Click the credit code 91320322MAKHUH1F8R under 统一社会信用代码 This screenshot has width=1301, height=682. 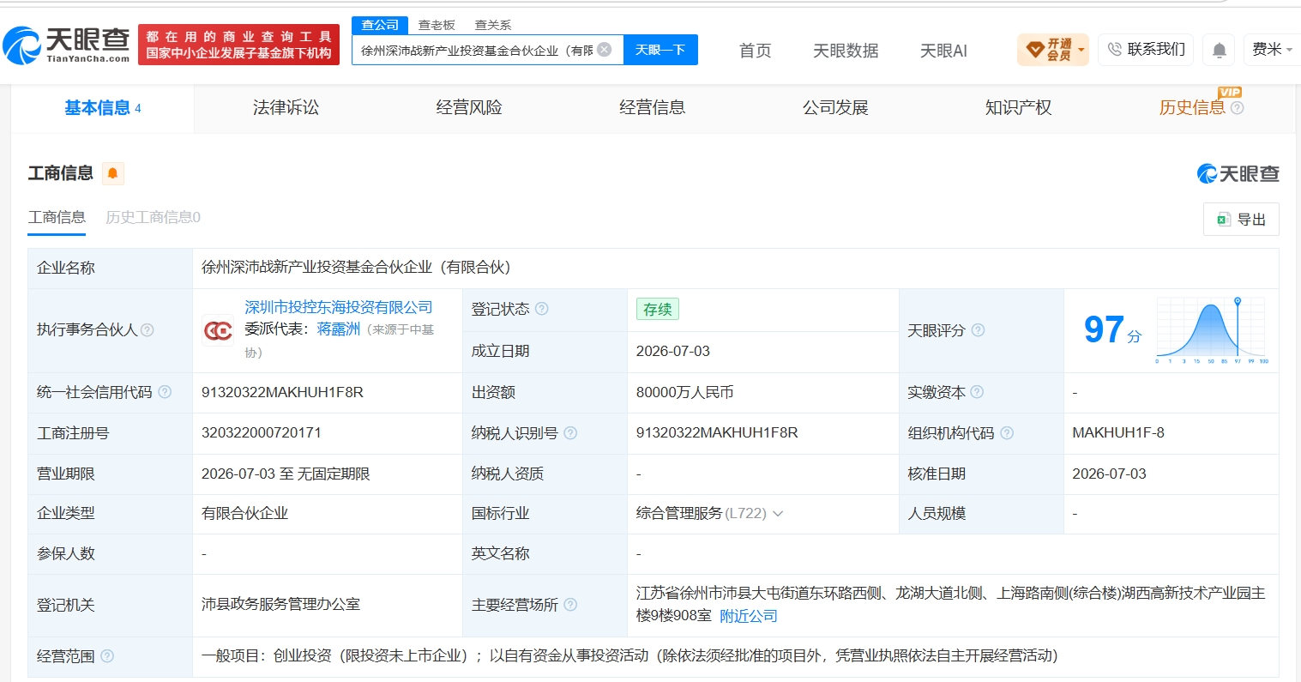pyautogui.click(x=282, y=392)
